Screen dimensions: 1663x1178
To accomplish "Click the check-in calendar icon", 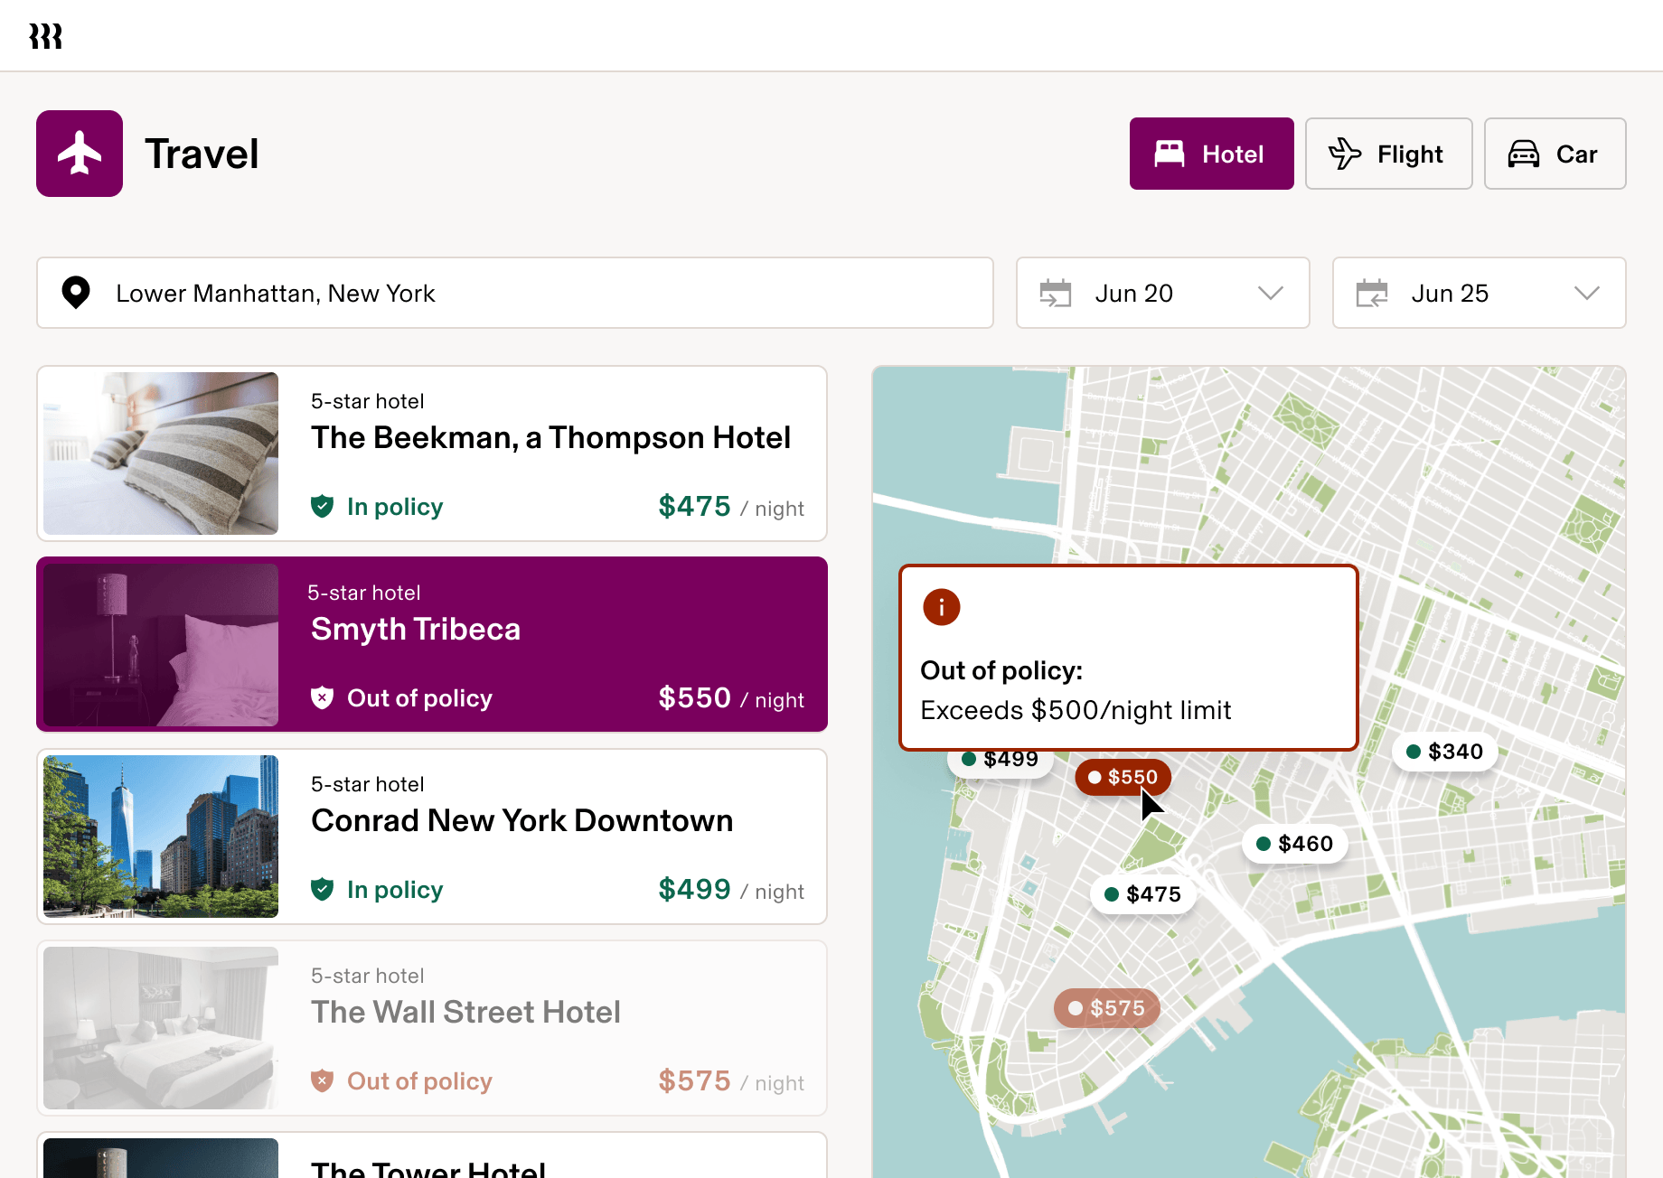I will pyautogui.click(x=1056, y=293).
